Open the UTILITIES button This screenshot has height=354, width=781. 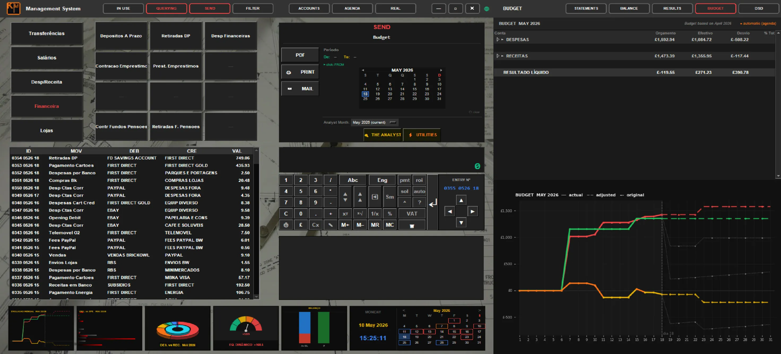pos(422,135)
